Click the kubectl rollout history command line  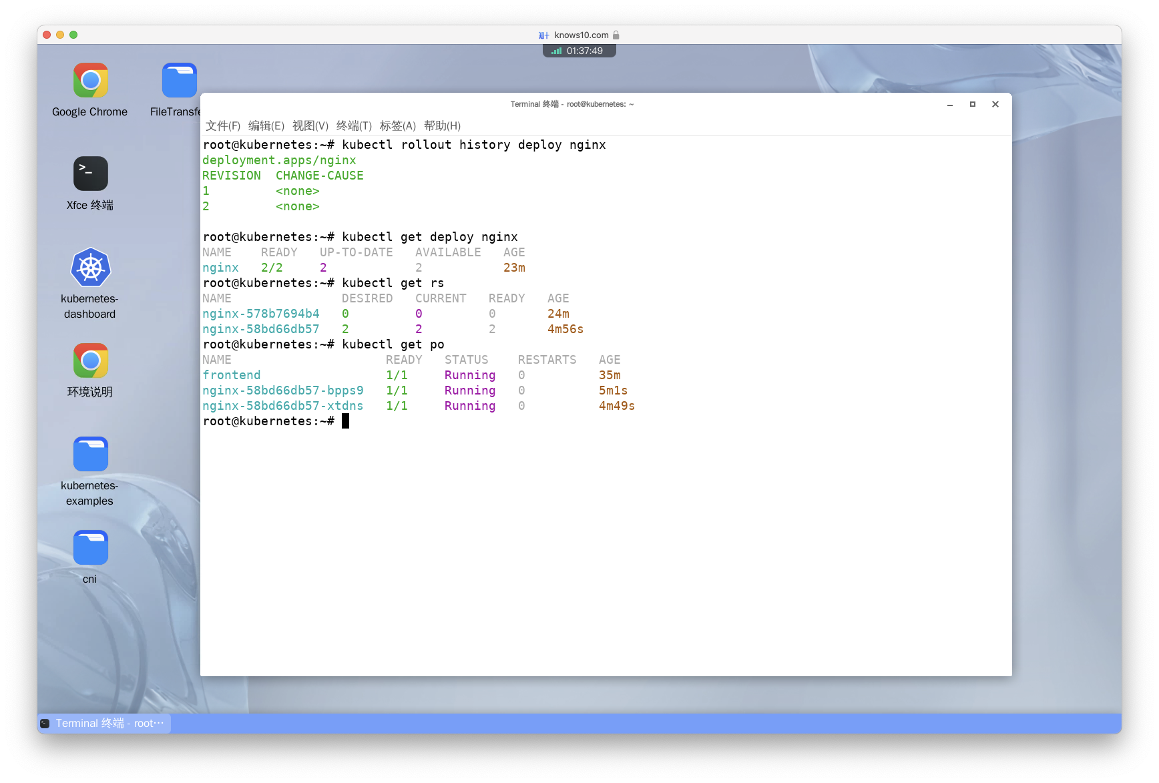pos(474,145)
